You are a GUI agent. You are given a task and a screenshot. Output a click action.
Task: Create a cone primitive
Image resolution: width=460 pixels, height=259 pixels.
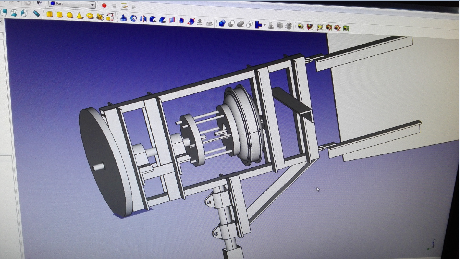[80, 16]
